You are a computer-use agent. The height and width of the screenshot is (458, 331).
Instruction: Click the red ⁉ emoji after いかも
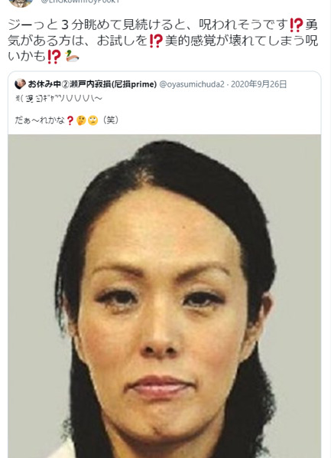click(54, 57)
